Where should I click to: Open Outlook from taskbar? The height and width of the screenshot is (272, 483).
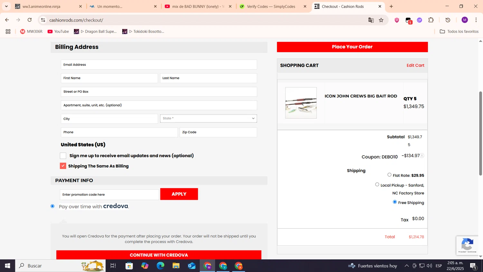[192, 266]
